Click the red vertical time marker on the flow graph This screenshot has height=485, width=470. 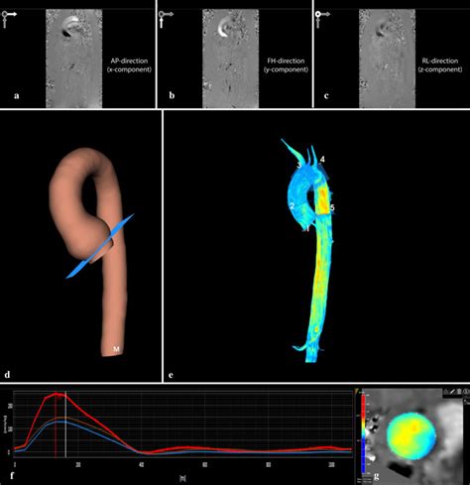56,424
